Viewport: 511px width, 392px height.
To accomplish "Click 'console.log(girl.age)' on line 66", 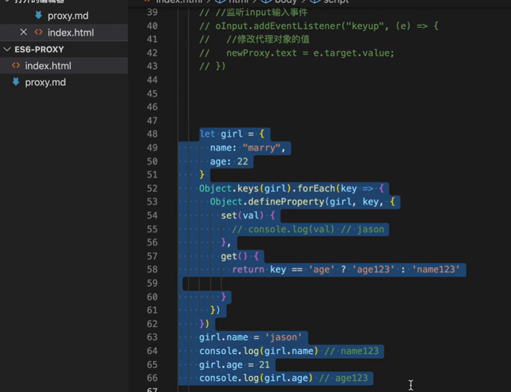I will coord(256,378).
